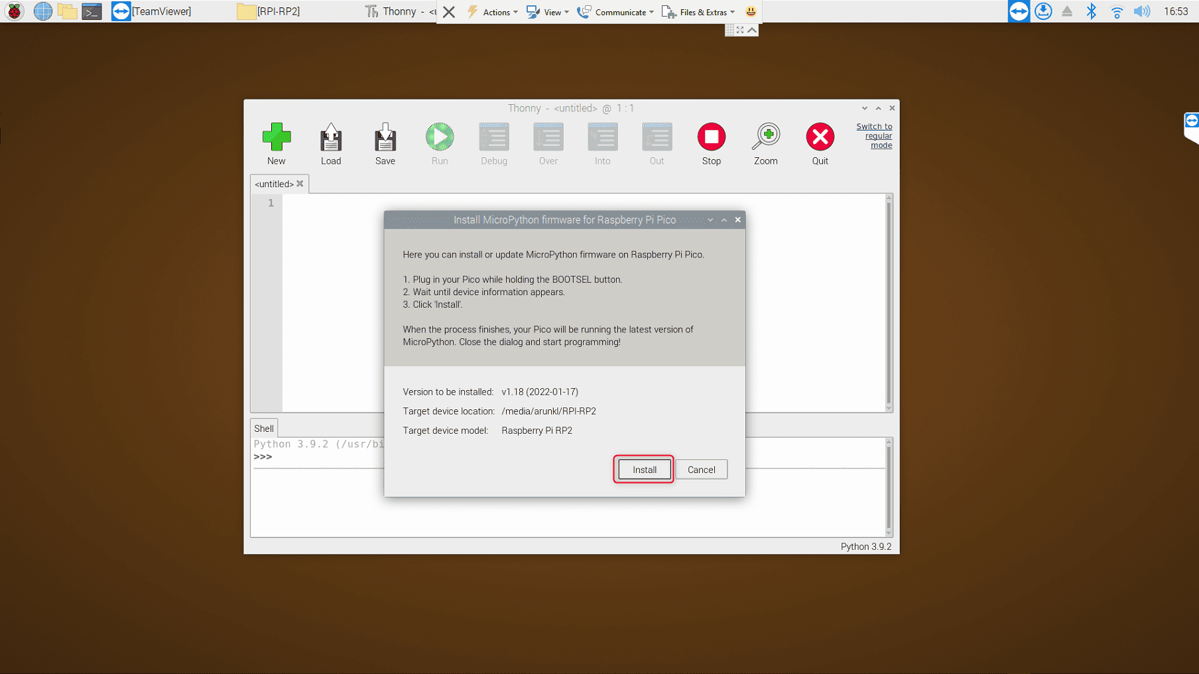This screenshot has width=1199, height=674.
Task: Click the shell vertical scrollbar
Action: [889, 488]
